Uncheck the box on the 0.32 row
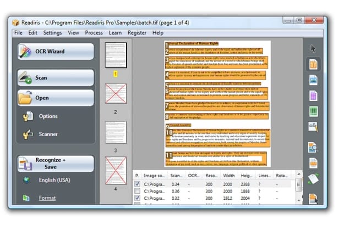 pyautogui.click(x=137, y=198)
